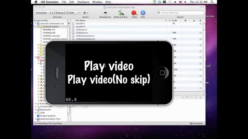Click the file list vertical scrollbar

pos(204,27)
